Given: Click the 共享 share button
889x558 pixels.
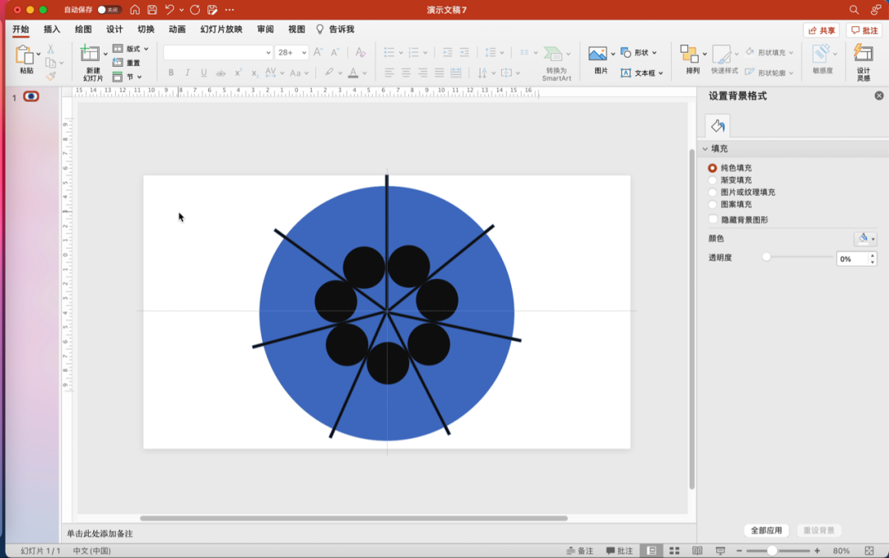Looking at the screenshot, I should point(821,30).
